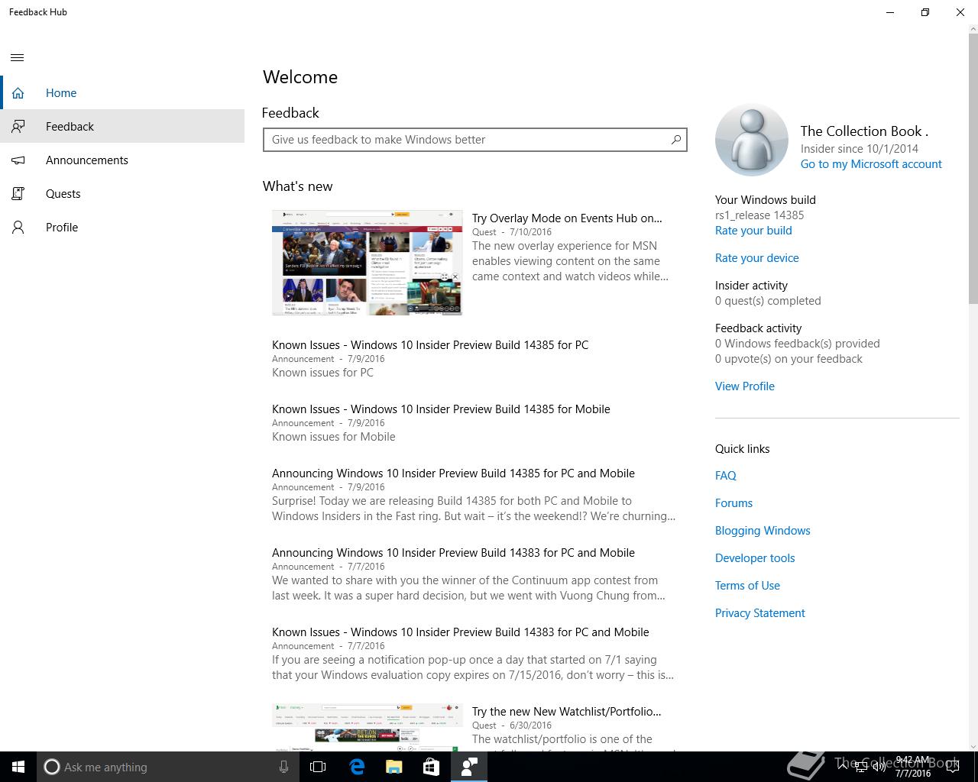Open 'Try Overlay Mode on Events Hub' quest title

point(567,218)
